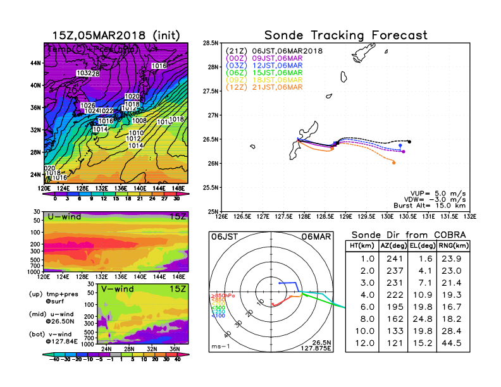Select blue legend entry "(03Z) 12JST,06MAR"

264,66
